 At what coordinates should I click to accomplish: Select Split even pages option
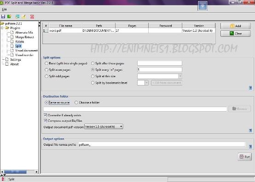46,70
